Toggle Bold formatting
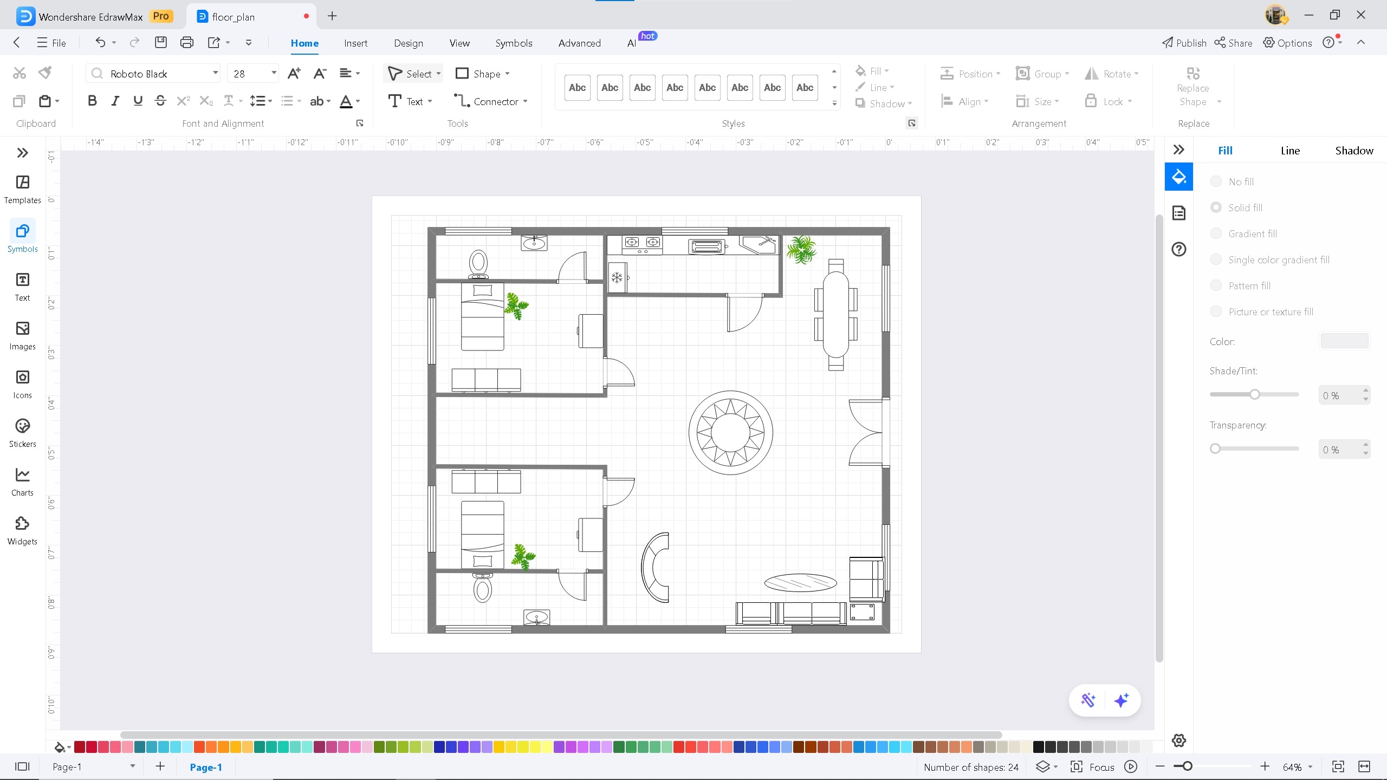Screen dimensions: 1387x780 (92, 101)
